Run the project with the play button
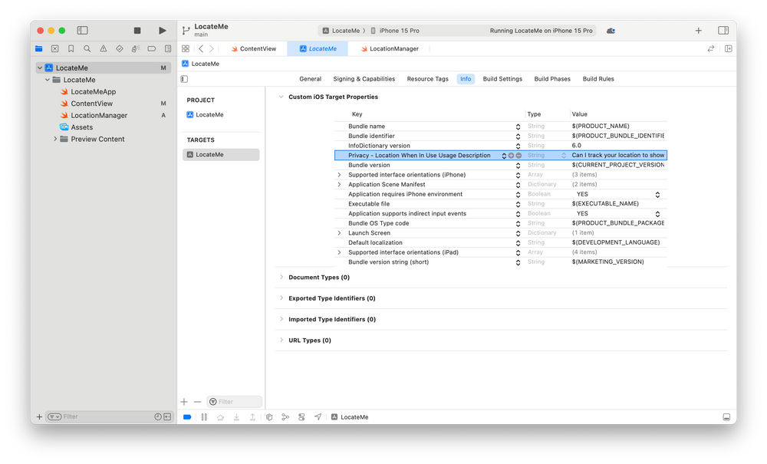The image size is (767, 464). pyautogui.click(x=162, y=30)
